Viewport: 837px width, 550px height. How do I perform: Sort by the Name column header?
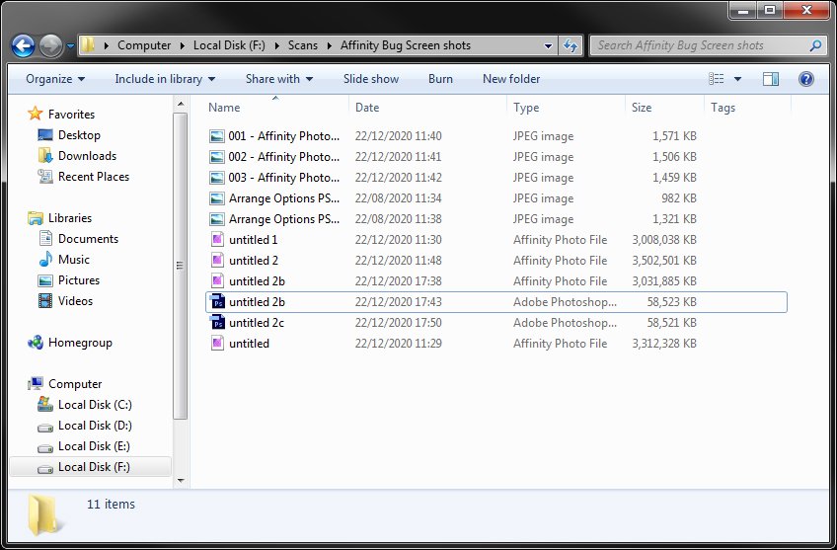[224, 108]
